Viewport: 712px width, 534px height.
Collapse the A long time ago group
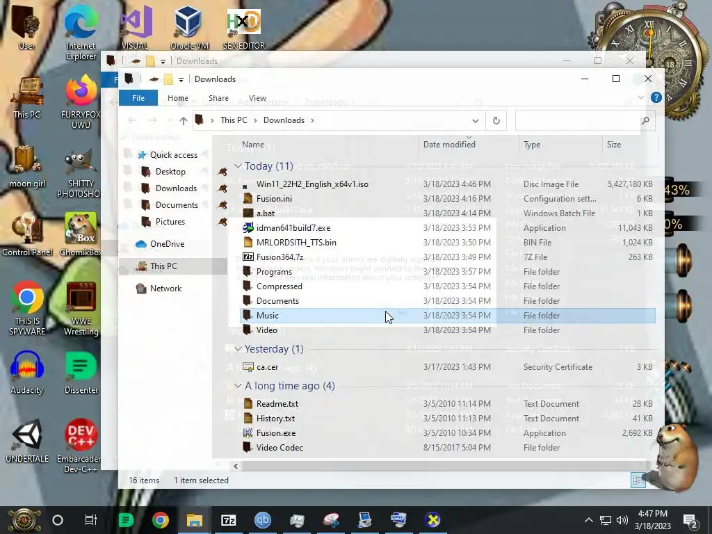(x=238, y=385)
